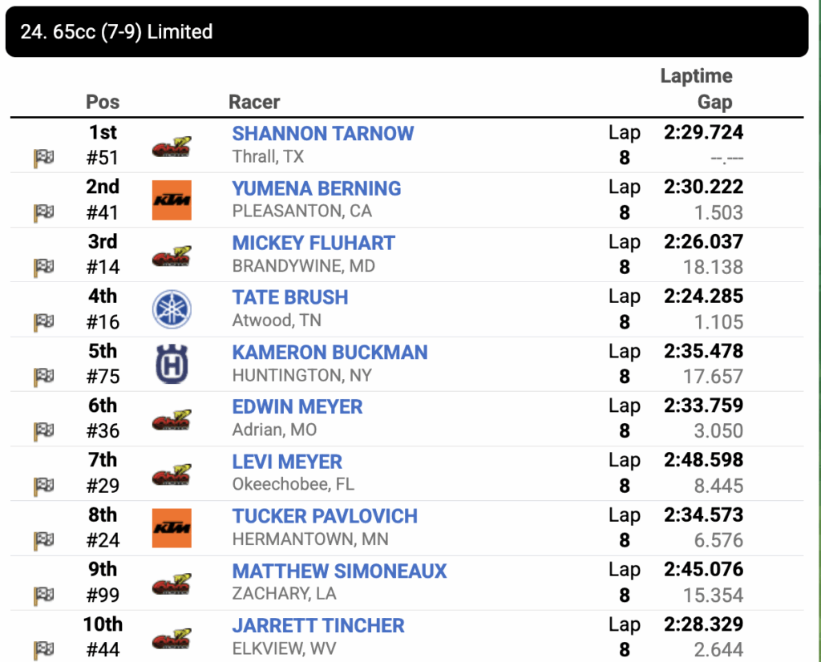The image size is (821, 662).
Task: Click the checkered flag icon for 5th place
Action: [x=43, y=377]
